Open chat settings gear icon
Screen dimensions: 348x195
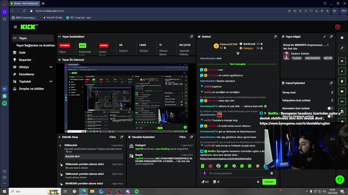[258, 182]
